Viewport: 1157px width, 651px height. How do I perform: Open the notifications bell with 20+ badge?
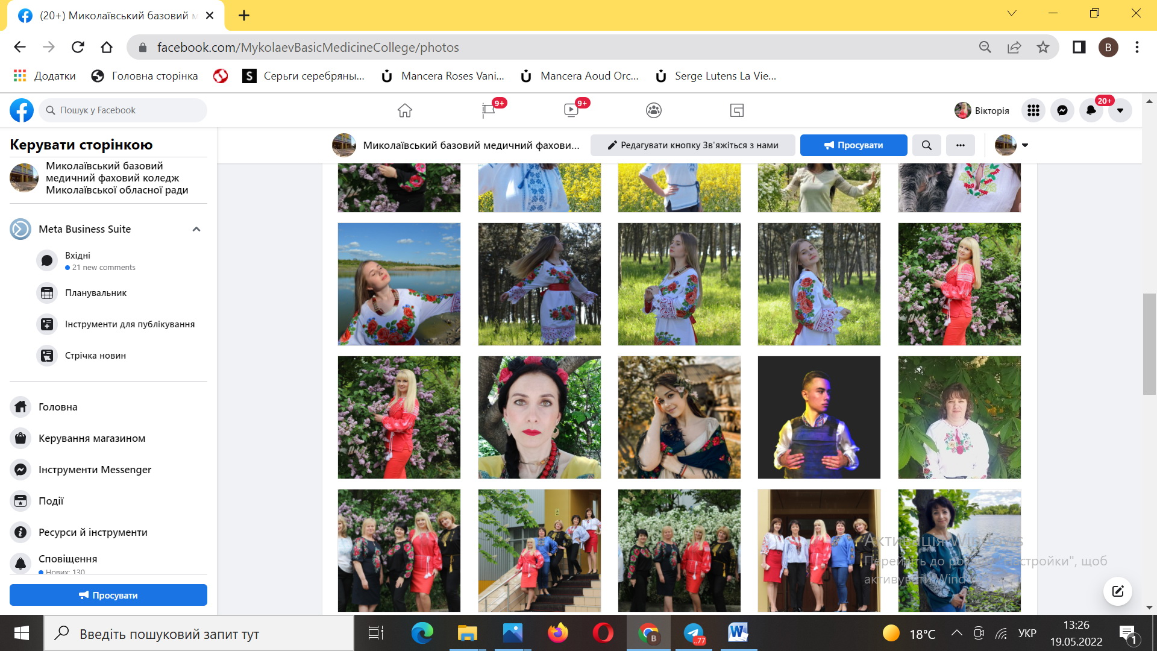tap(1091, 110)
